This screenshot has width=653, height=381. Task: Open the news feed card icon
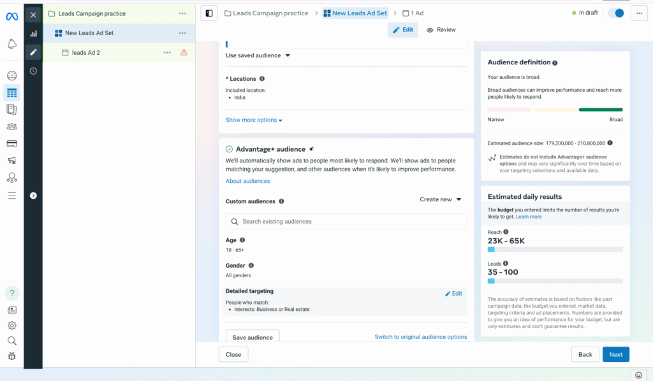11,310
